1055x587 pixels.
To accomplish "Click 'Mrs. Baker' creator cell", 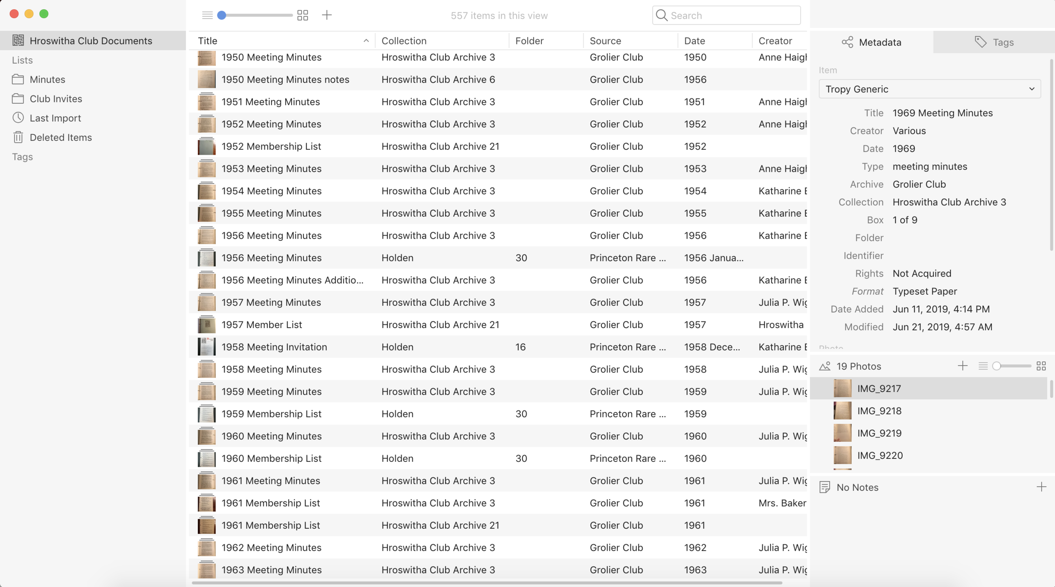I will tap(782, 503).
